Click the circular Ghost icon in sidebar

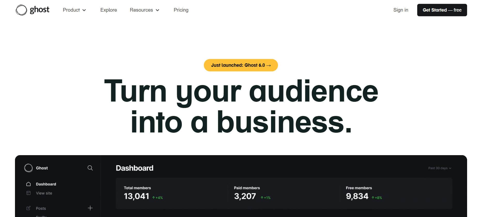click(x=28, y=168)
